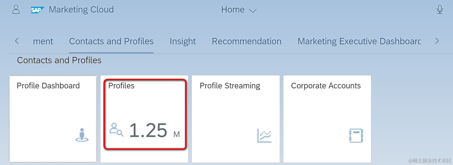Open the Corporate Accounts tile
The image size is (453, 165).
(327, 119)
